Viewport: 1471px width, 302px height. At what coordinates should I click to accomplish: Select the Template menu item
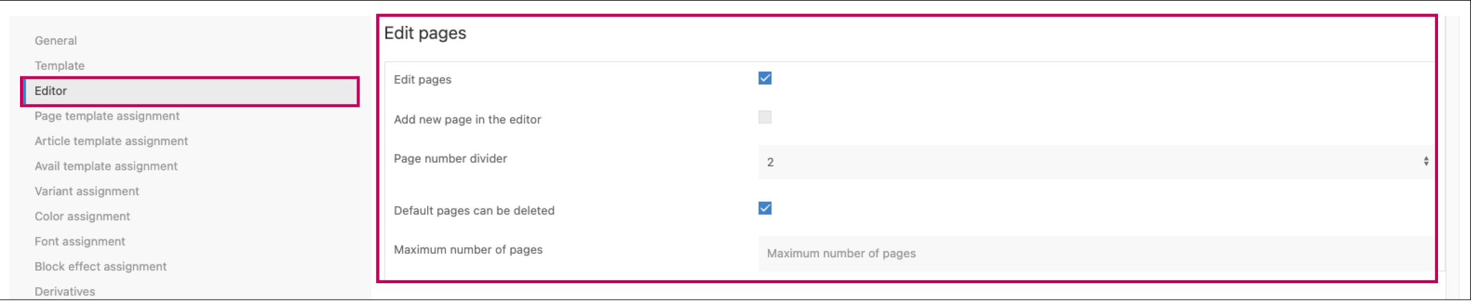click(59, 66)
